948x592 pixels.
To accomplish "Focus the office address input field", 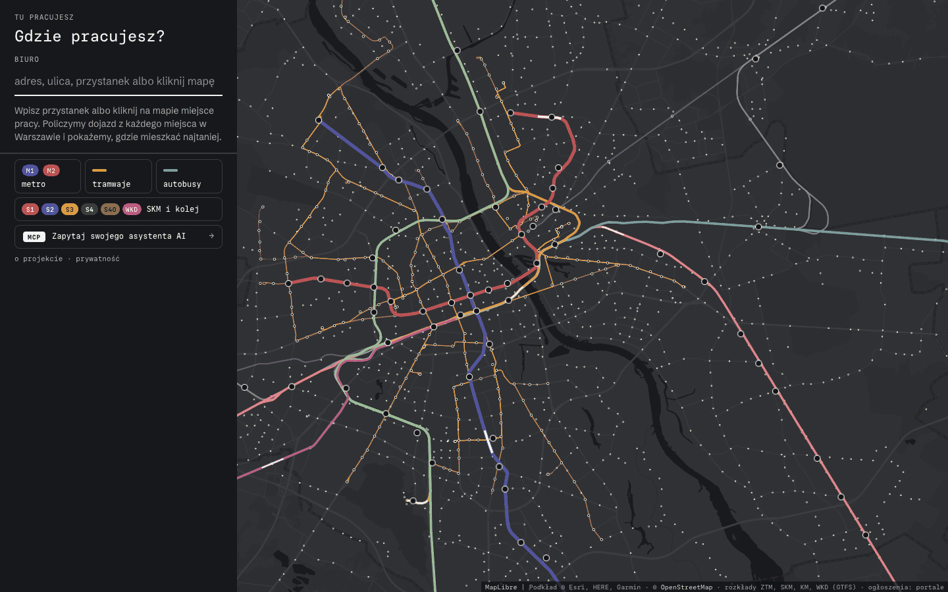I will click(118, 82).
